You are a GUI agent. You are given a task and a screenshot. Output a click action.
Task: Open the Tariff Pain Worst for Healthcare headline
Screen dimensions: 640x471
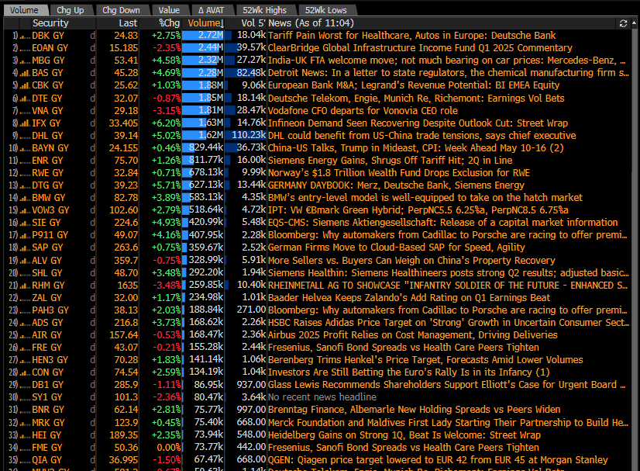pos(412,36)
